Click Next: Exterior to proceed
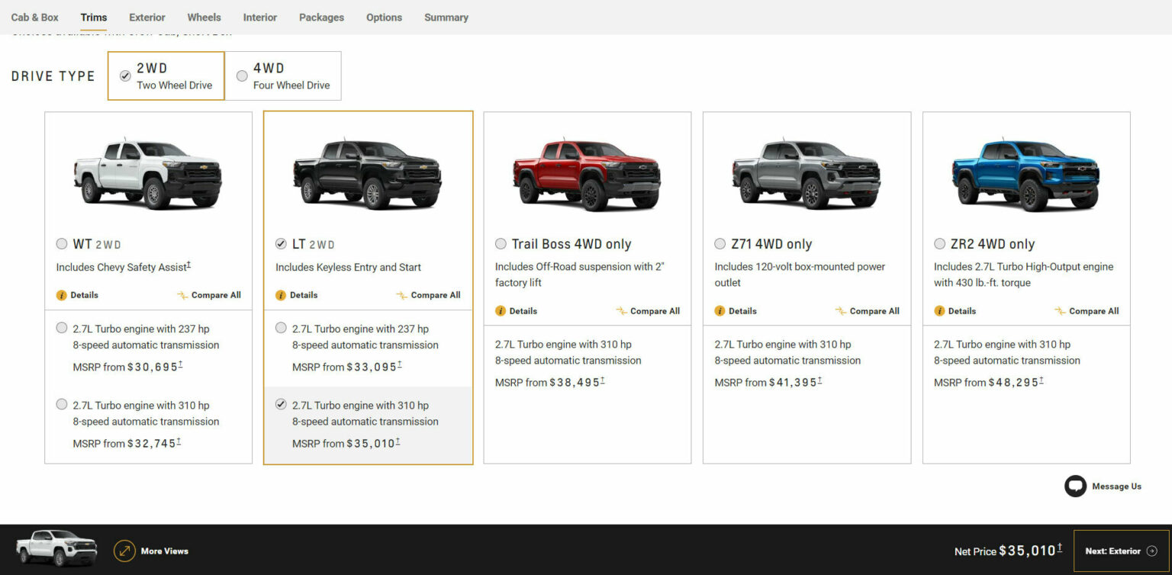 tap(1120, 551)
